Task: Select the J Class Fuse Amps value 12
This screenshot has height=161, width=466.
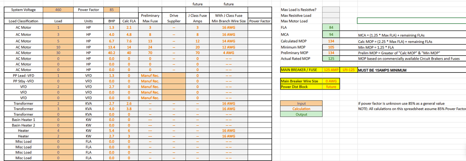Action: click(x=197, y=41)
